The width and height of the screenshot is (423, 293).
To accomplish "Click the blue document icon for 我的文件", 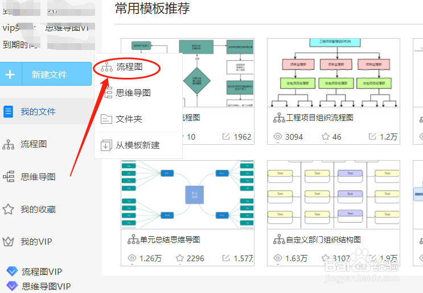I will (x=8, y=111).
